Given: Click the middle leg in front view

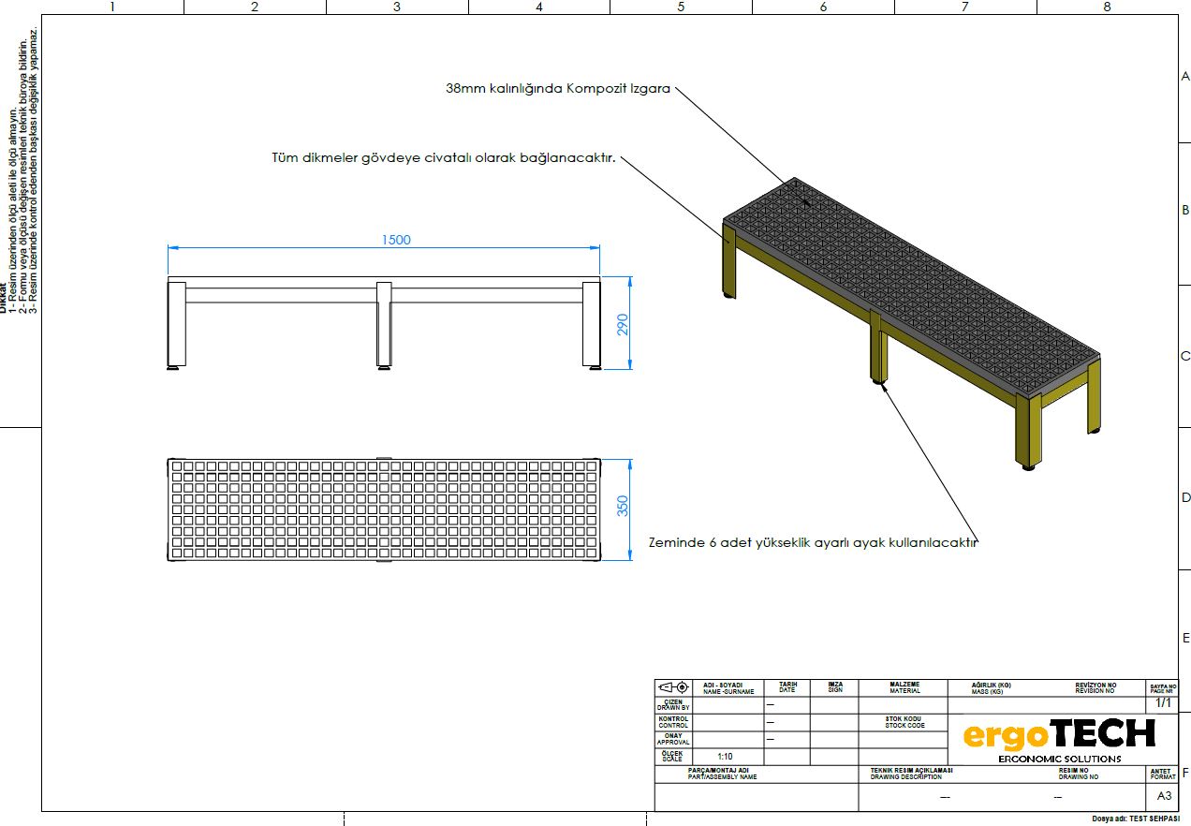Looking at the screenshot, I should click(384, 324).
